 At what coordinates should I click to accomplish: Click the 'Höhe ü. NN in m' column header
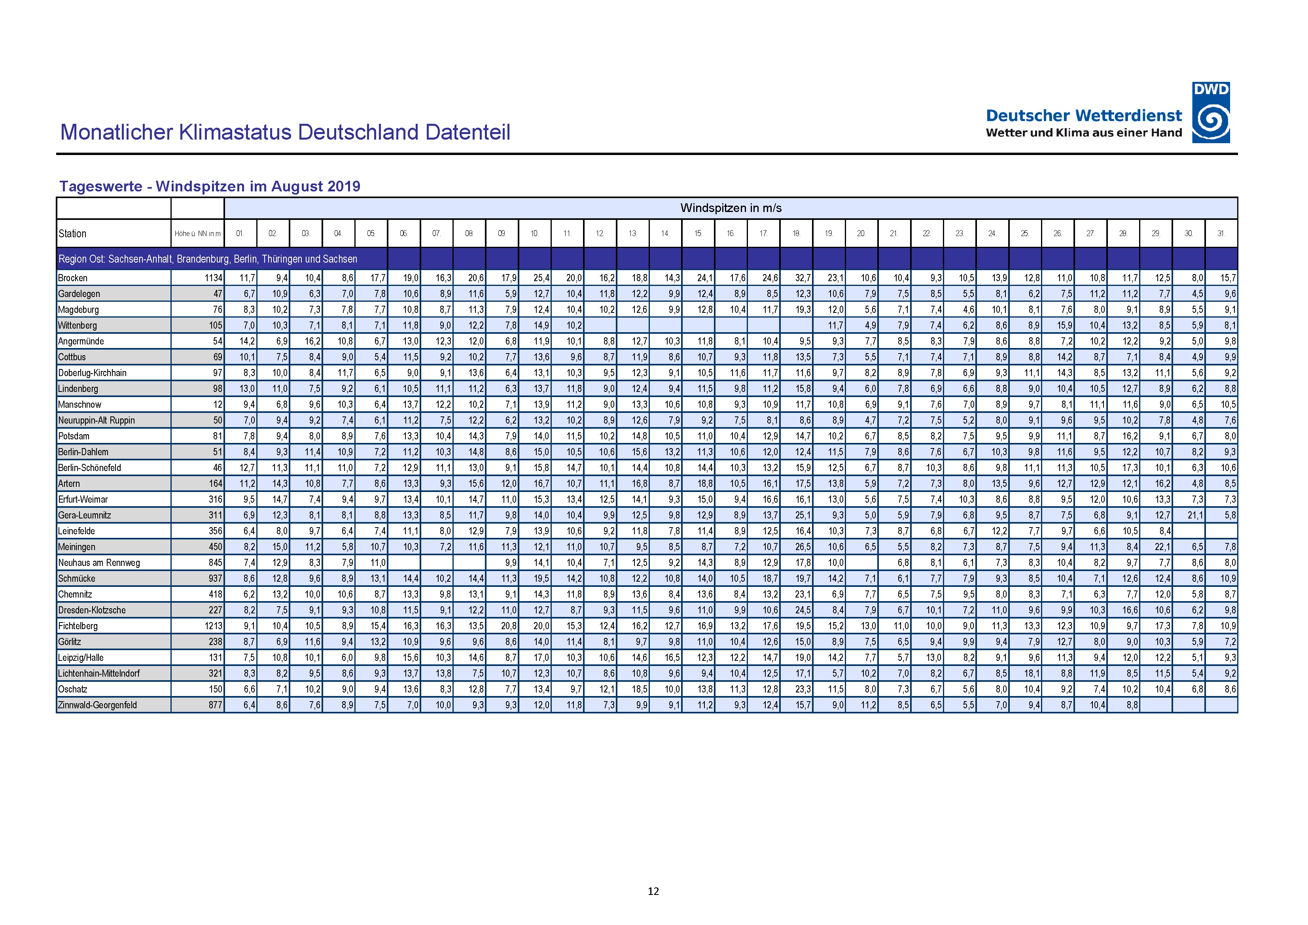point(198,234)
